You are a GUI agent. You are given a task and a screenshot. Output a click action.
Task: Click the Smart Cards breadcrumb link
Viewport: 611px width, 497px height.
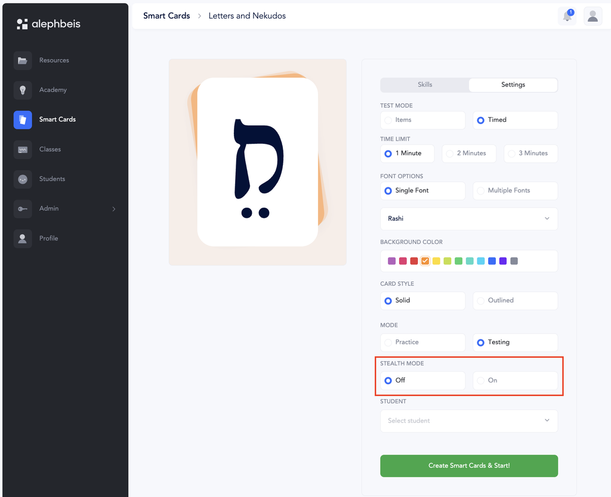click(166, 16)
